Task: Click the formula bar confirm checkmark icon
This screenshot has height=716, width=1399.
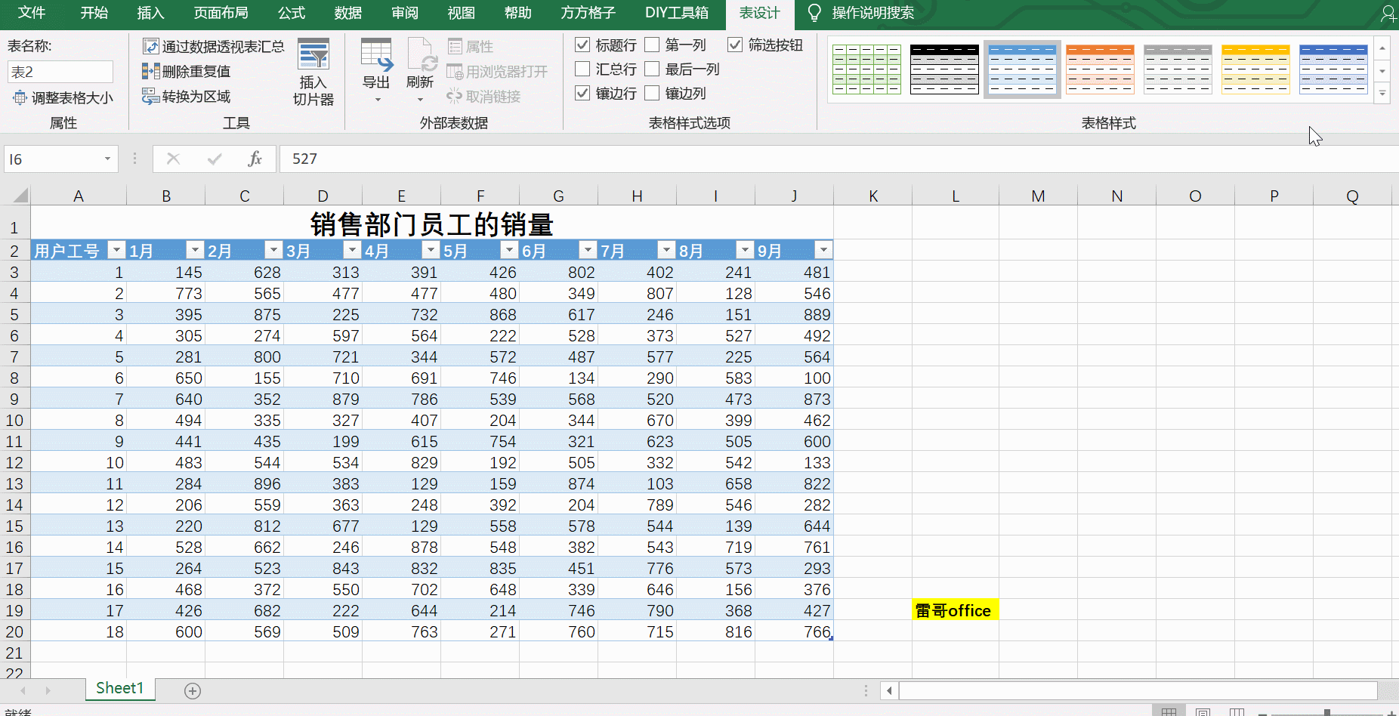Action: (x=215, y=159)
